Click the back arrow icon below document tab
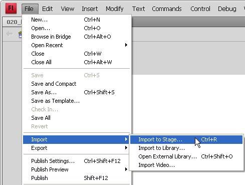The height and width of the screenshot is (185, 245). tap(10, 34)
